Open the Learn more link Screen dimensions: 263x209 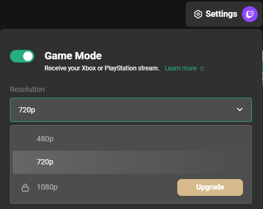[x=180, y=68]
